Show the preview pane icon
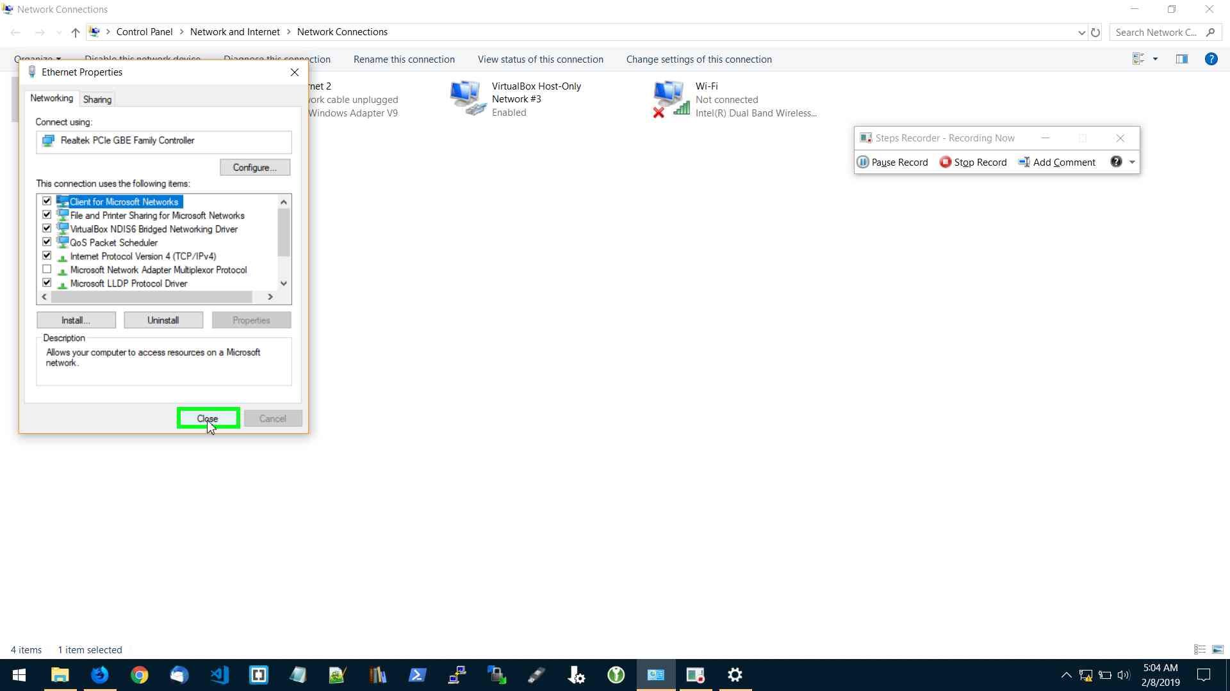This screenshot has height=691, width=1230. pos(1182,59)
